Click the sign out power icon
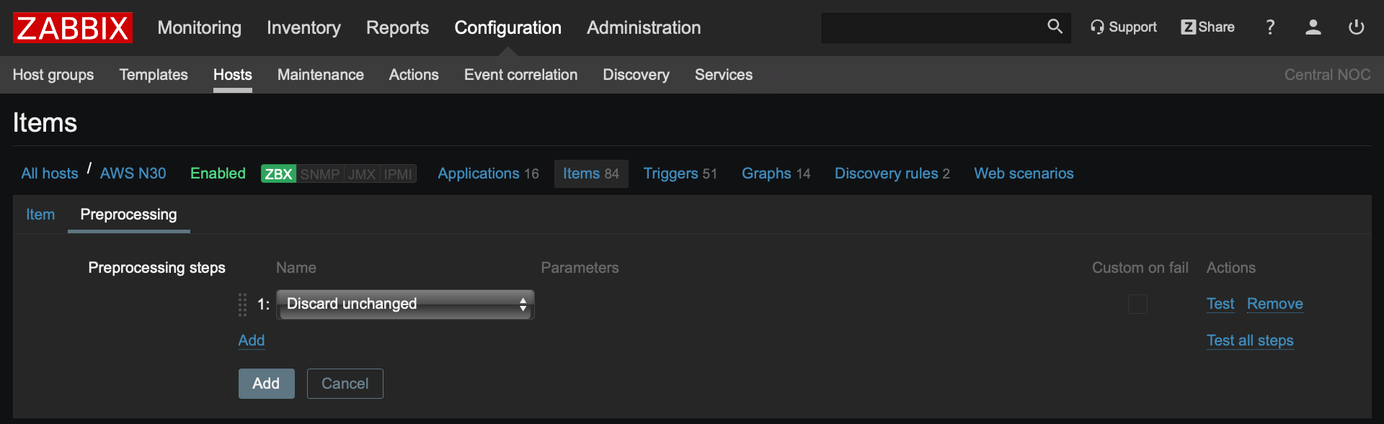Image resolution: width=1384 pixels, height=424 pixels. coord(1356,27)
